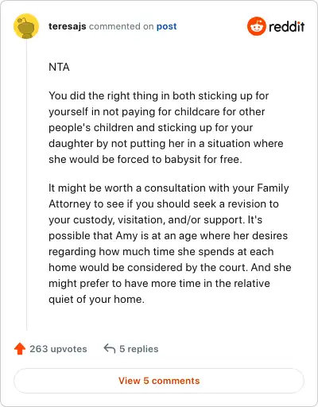
Task: Collapse the comment via vertical thread line
Action: click(26, 184)
